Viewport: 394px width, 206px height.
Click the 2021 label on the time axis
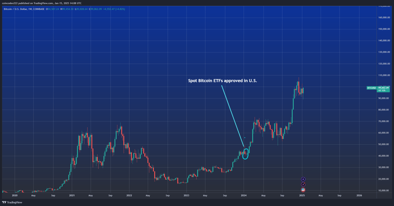tap(72, 195)
